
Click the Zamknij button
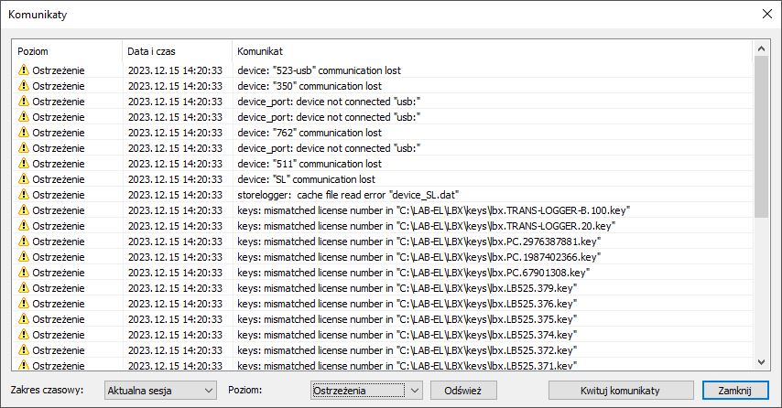pyautogui.click(x=735, y=391)
